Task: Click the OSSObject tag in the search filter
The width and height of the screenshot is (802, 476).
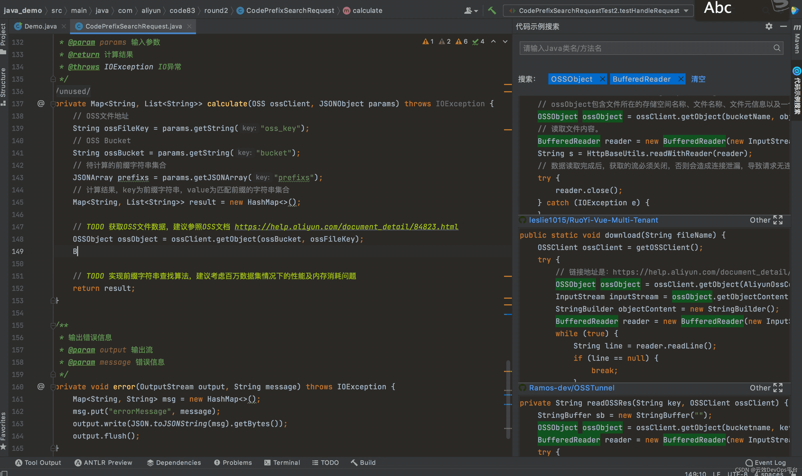Action: (x=572, y=79)
